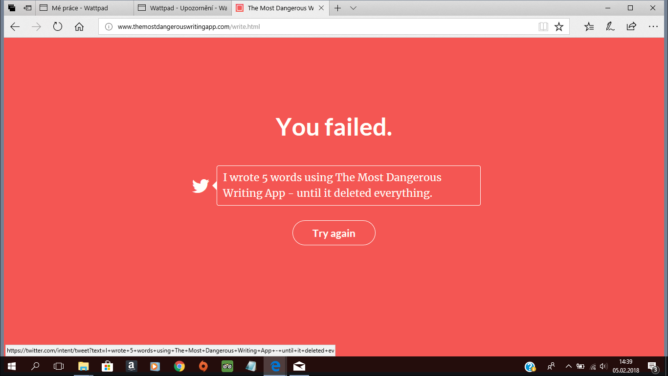Open Task View on the taskbar
The height and width of the screenshot is (376, 668).
coord(59,366)
